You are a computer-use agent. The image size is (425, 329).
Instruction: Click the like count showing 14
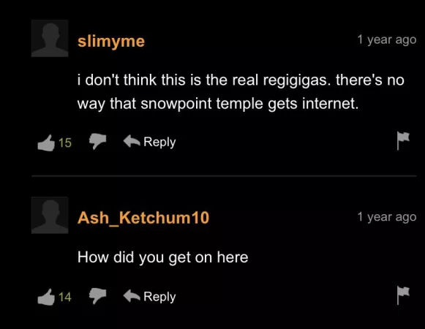(x=65, y=297)
